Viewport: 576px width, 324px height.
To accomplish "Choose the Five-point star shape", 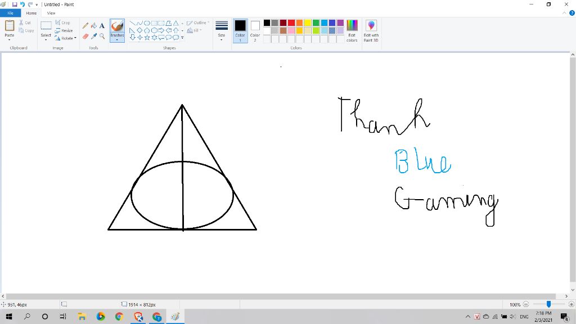I will pyautogui.click(x=147, y=38).
